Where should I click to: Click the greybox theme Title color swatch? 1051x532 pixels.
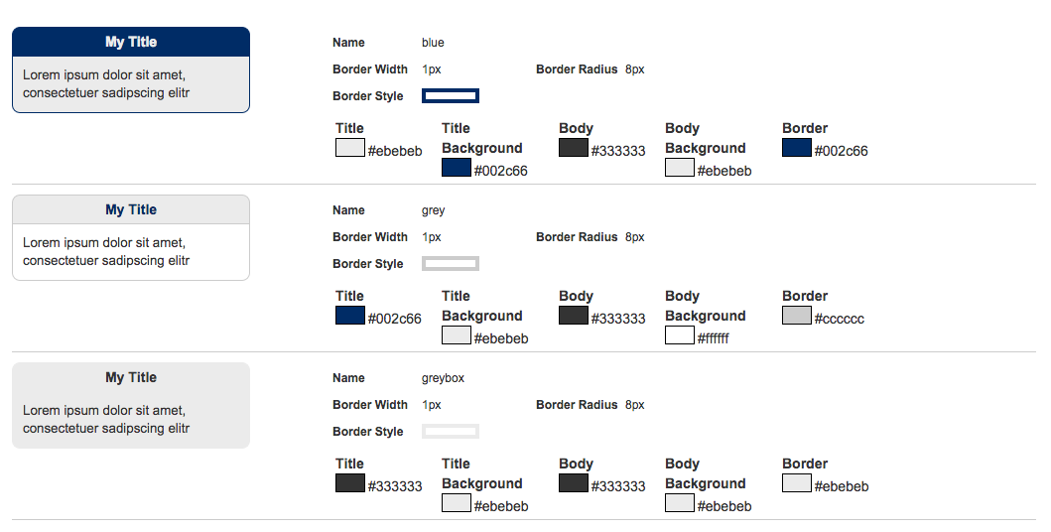click(x=350, y=483)
